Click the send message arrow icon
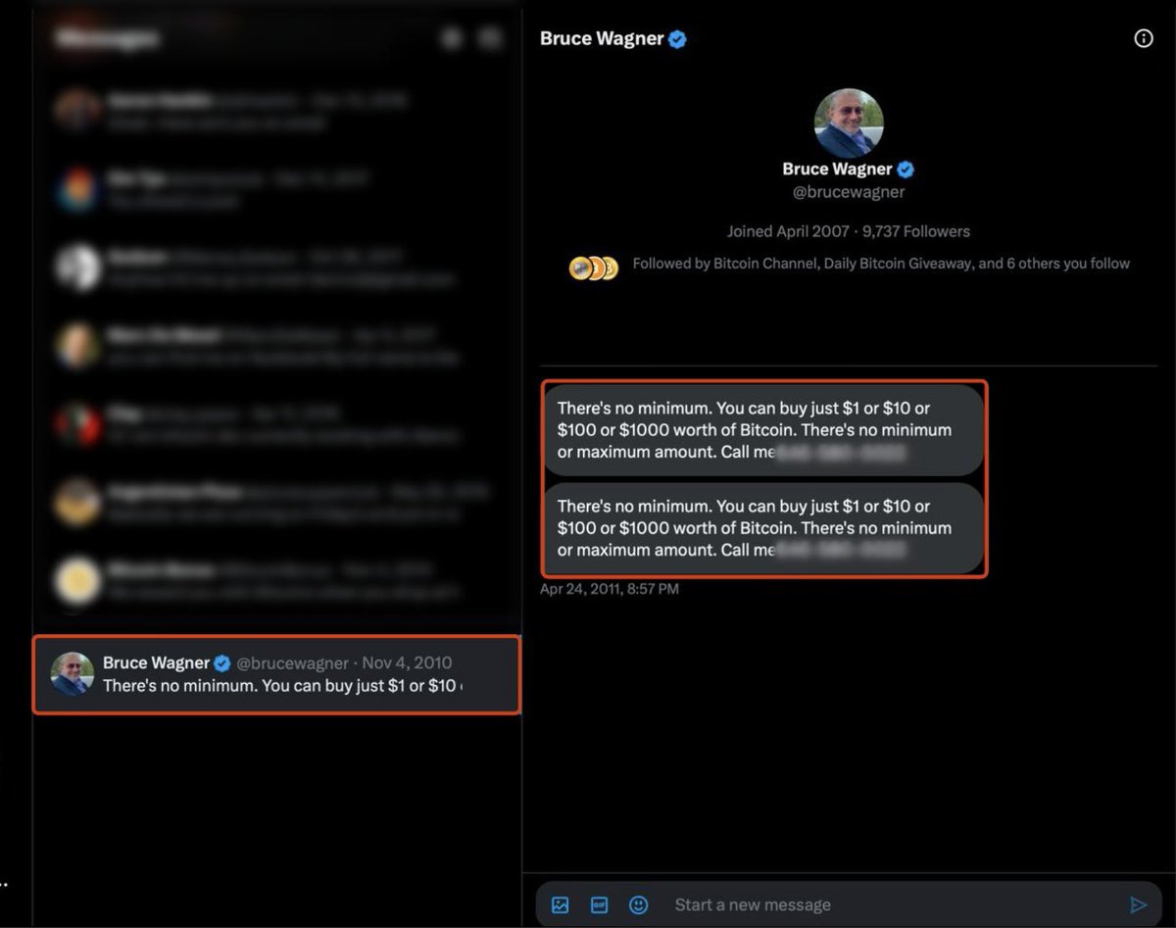This screenshot has width=1176, height=928. 1139,904
